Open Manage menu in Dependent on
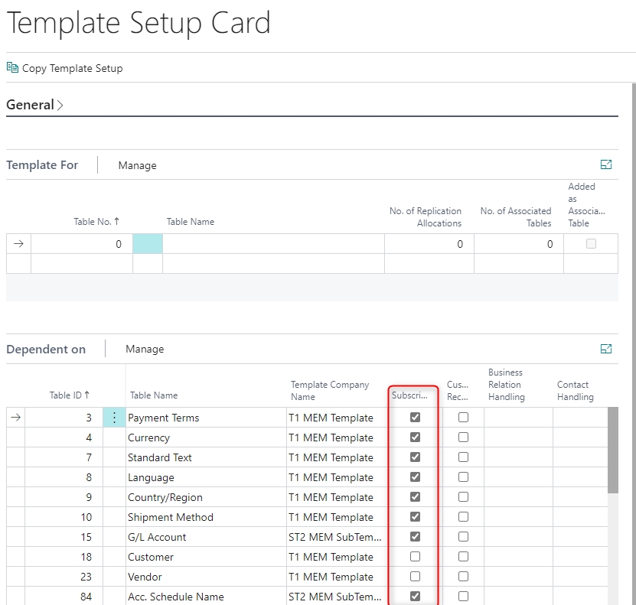 click(145, 350)
